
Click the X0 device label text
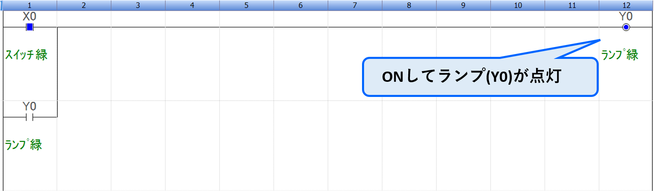(29, 16)
